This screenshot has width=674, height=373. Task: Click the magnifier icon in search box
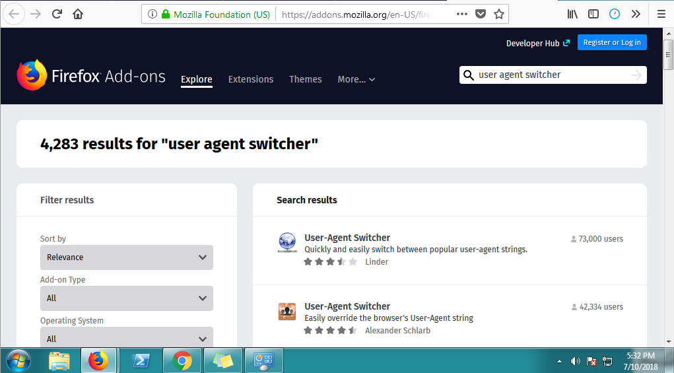pos(469,75)
